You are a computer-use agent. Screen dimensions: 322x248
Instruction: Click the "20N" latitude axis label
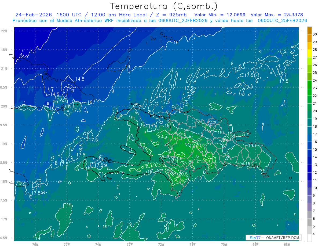(5, 106)
